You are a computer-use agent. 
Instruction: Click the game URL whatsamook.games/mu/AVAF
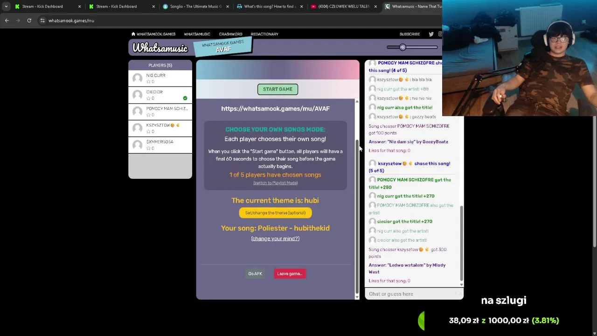coord(275,109)
